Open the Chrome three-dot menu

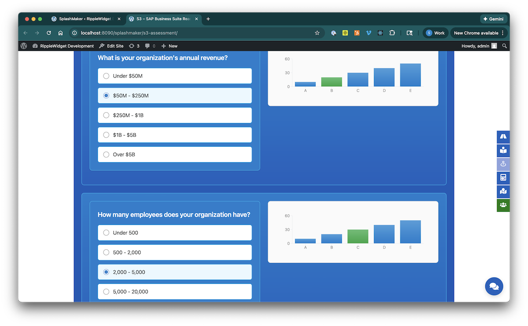[502, 33]
